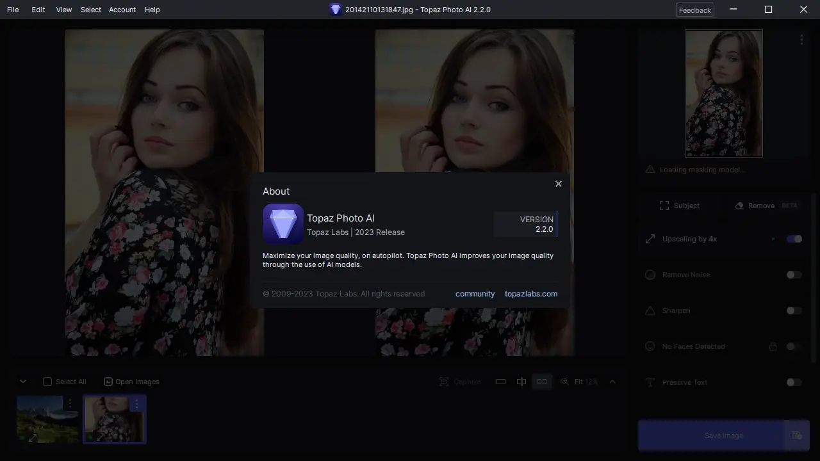Image resolution: width=820 pixels, height=461 pixels.
Task: Click the Upscaling arrows icon
Action: [650, 239]
